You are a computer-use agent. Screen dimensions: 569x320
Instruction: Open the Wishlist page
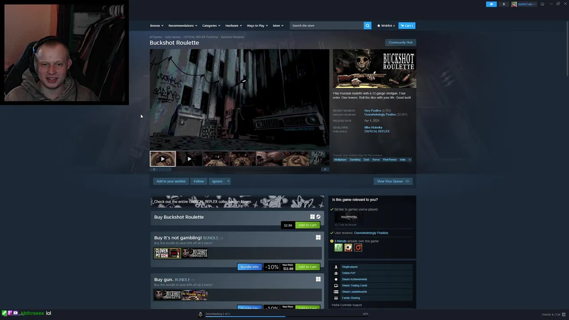[x=386, y=25]
